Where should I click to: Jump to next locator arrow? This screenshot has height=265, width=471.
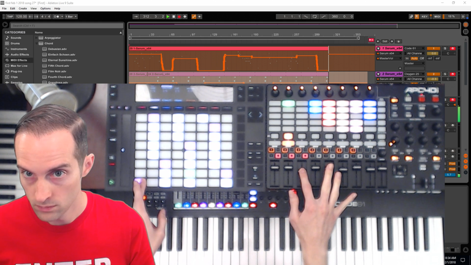coord(392,41)
